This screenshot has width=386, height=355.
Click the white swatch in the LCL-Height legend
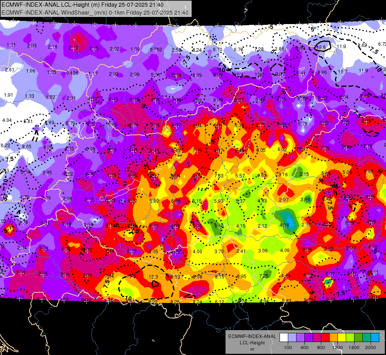283,338
